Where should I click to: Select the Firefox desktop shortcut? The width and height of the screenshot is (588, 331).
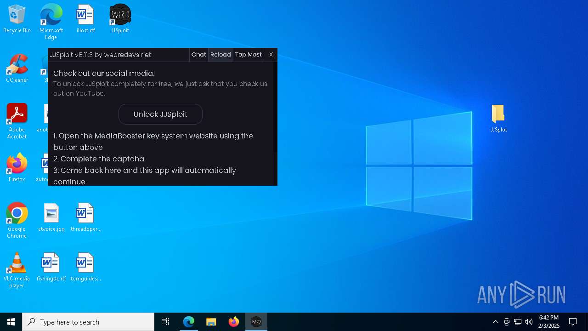17,168
